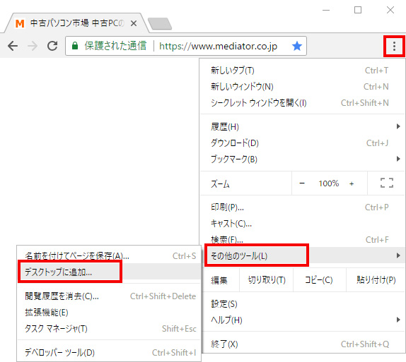406x362 pixels.
Task: Open 設定(S) from the menu
Action: point(302,304)
